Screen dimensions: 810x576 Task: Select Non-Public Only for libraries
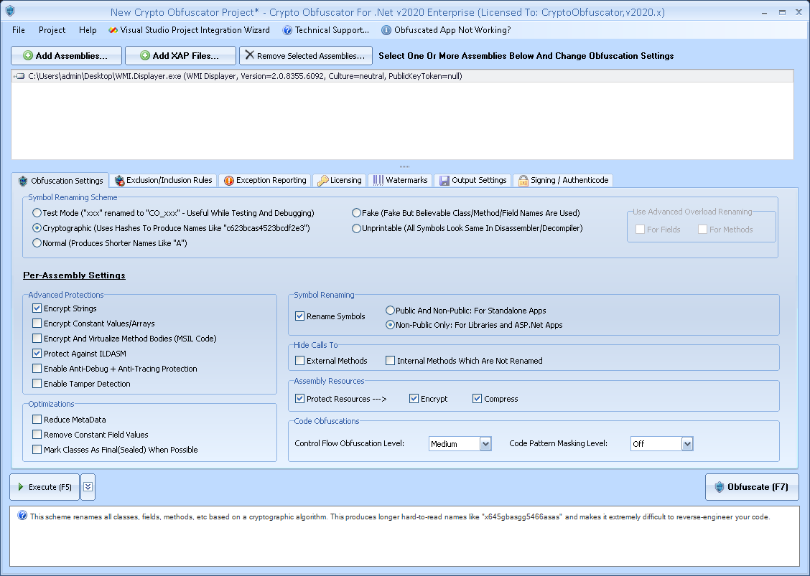[390, 325]
